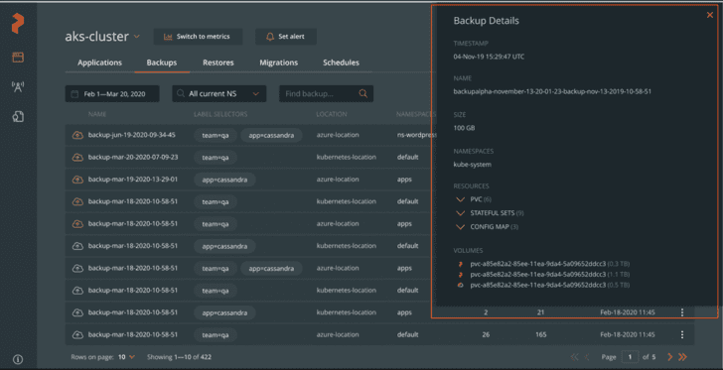This screenshot has height=370, width=723.
Task: Click the 100 GB size value
Action: 464,128
